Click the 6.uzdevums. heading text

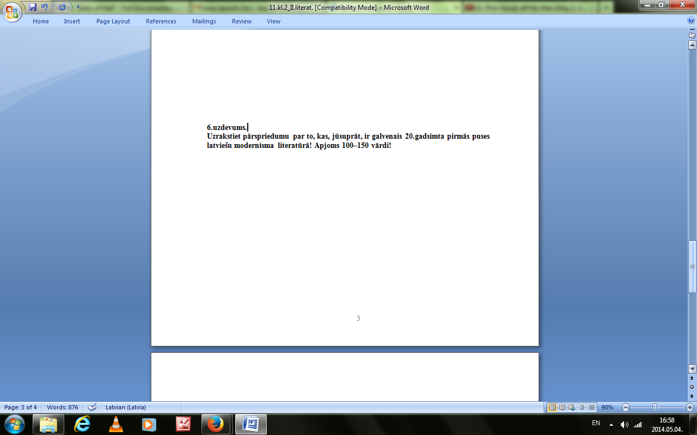point(227,127)
